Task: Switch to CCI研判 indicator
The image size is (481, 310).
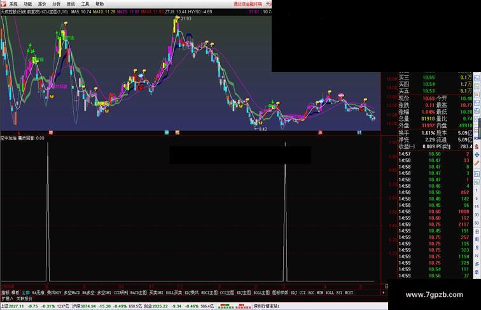Action: click(x=121, y=293)
